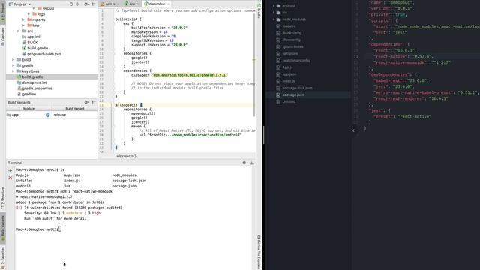This screenshot has width=480, height=270.
Task: Open demophuc.iml in project tree
Action: [x=32, y=82]
